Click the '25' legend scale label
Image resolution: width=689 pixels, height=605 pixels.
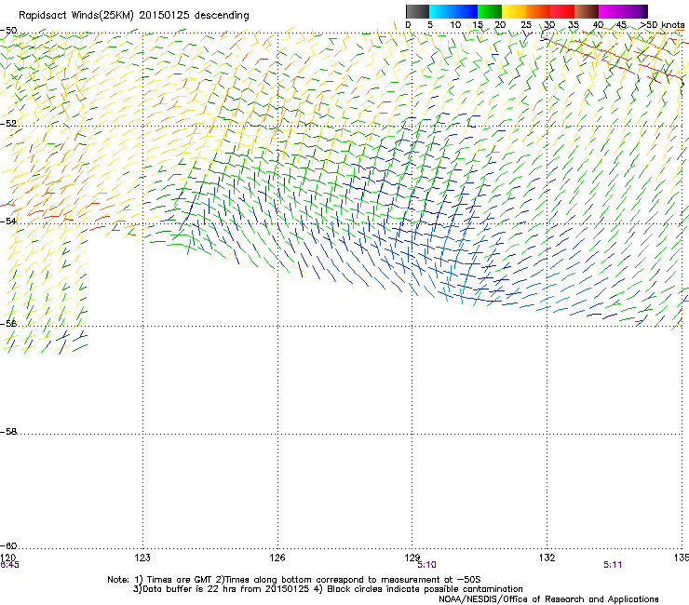pyautogui.click(x=526, y=25)
